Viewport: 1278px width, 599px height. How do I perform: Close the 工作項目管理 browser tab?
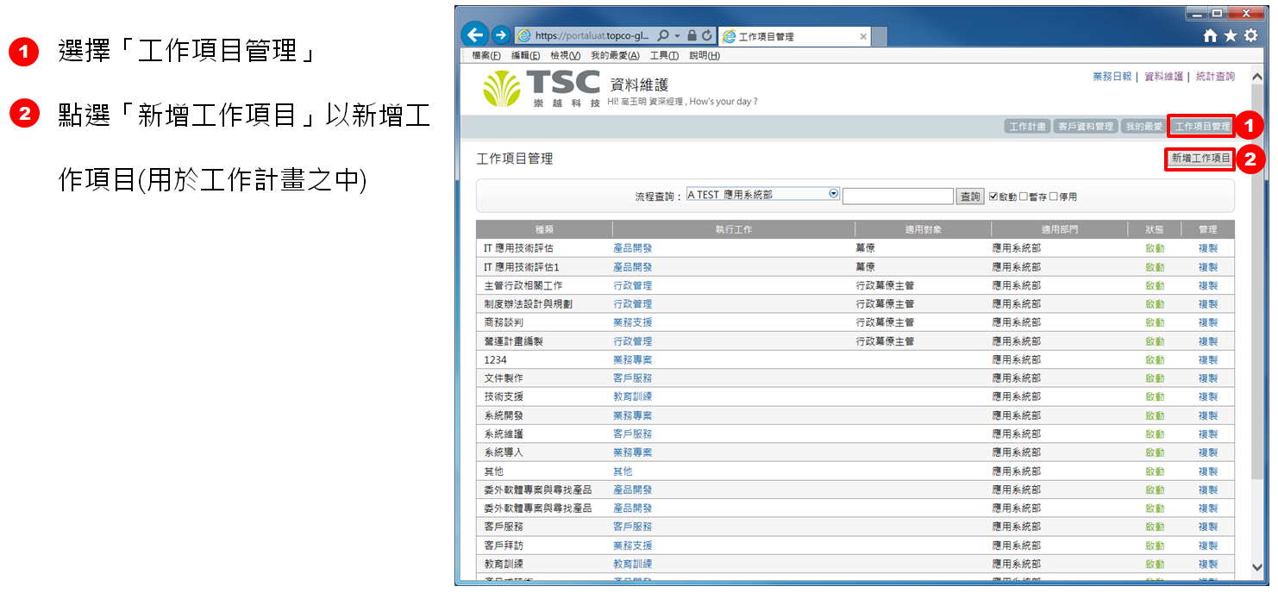pos(863,37)
